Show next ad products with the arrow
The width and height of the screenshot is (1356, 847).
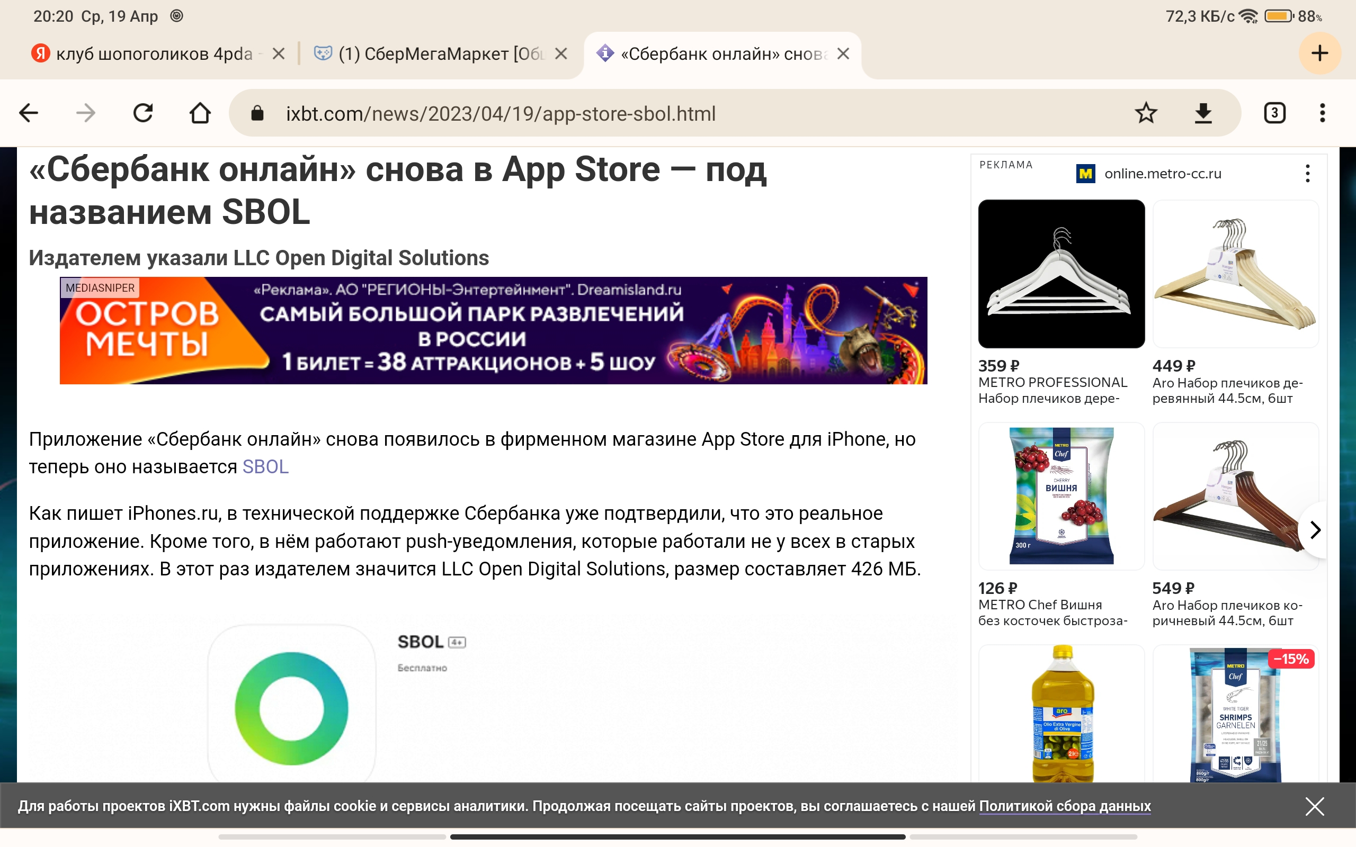tap(1315, 529)
